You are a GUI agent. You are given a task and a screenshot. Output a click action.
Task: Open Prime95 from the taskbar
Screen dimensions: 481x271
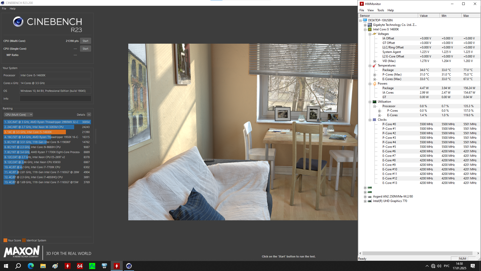(x=92, y=266)
